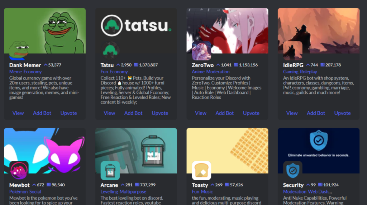Select the Meme tag under Dank Memer

tap(15, 72)
